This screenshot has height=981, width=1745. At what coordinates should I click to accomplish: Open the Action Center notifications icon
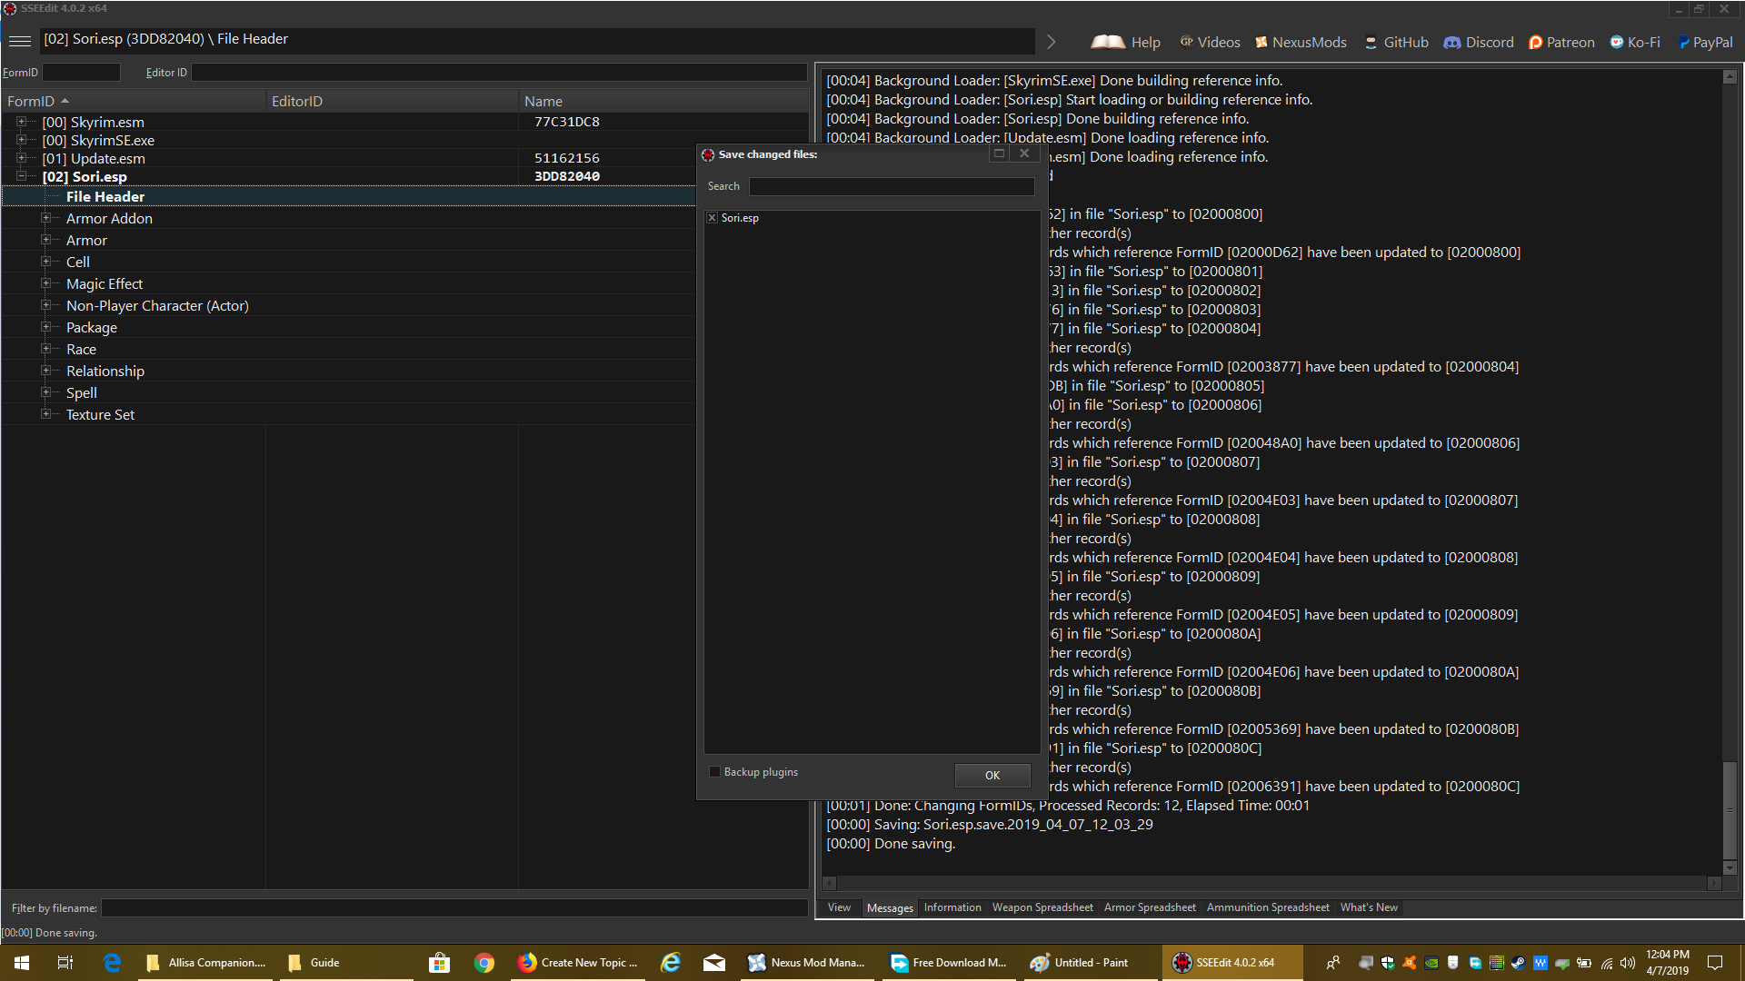(1715, 963)
